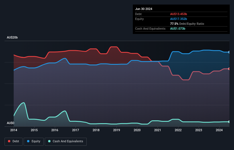The width and height of the screenshot is (234, 150).
Task: Click the 2015 x-axis label
Action: coord(34,130)
